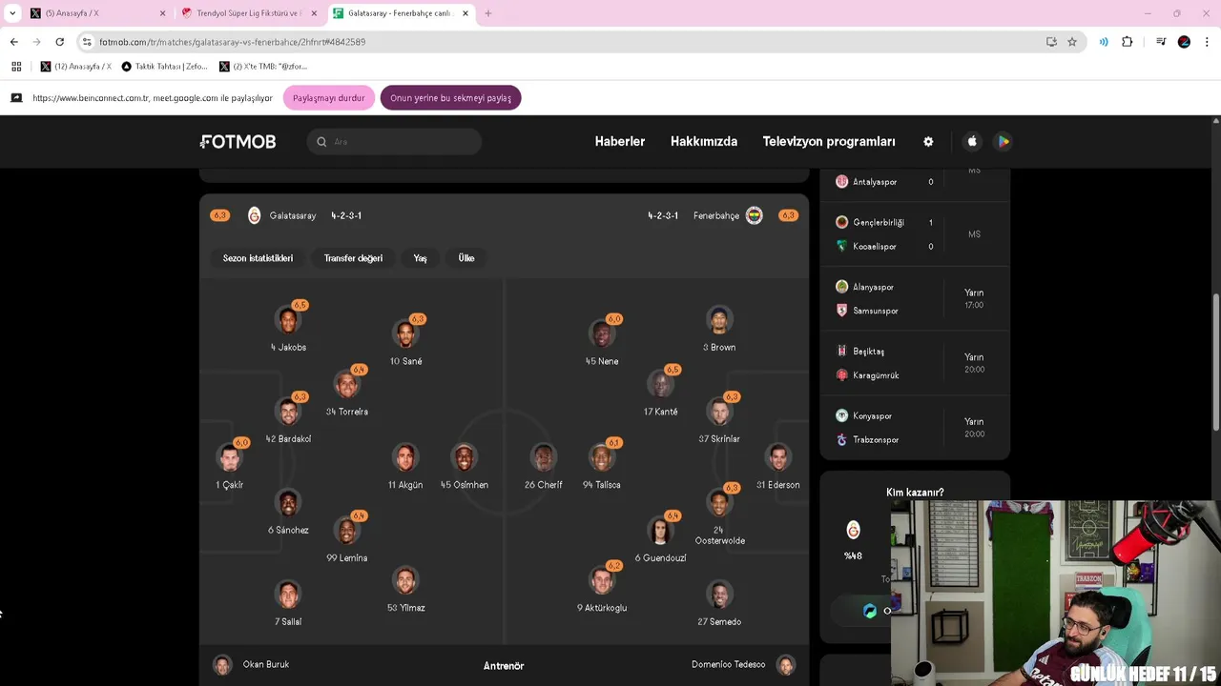Click Onun yerine bu sekmeyi paylaş
Screen dimensions: 1221x686
450,98
